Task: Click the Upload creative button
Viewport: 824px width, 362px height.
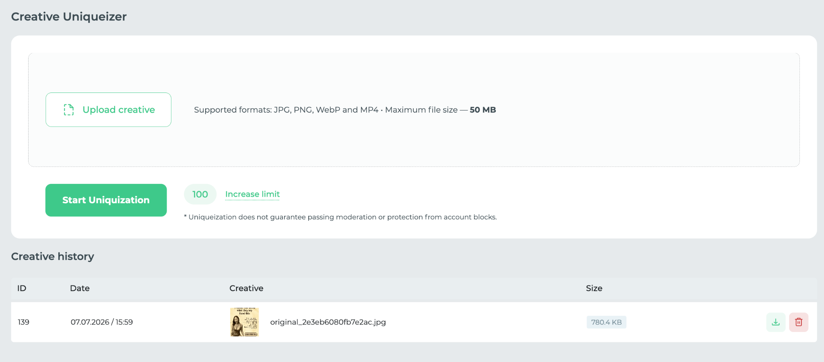Action: pos(108,110)
